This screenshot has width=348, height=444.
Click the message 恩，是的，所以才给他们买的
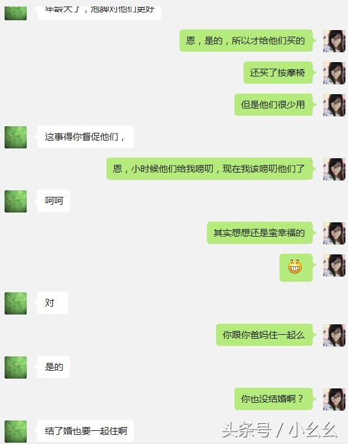(x=246, y=41)
